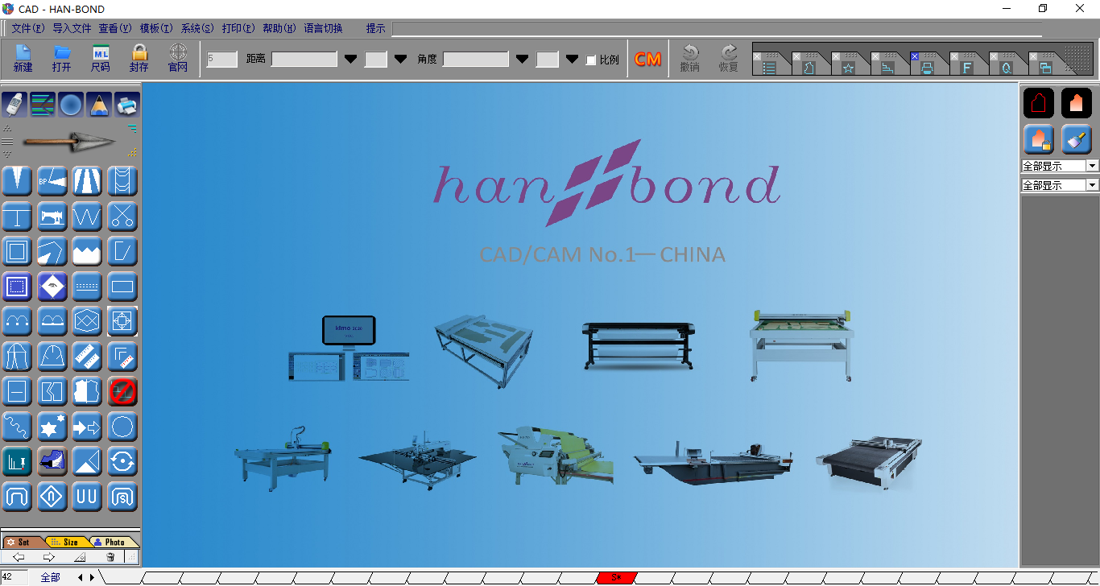Click the orange CM units icon
1100x586 pixels.
647,60
